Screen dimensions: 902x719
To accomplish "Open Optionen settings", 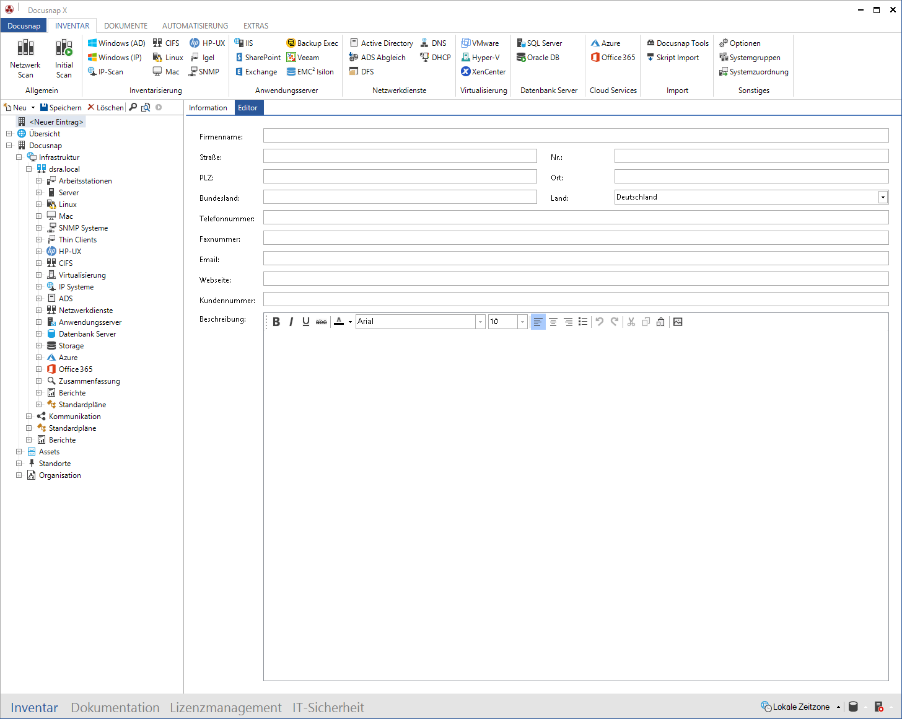I will (x=740, y=43).
